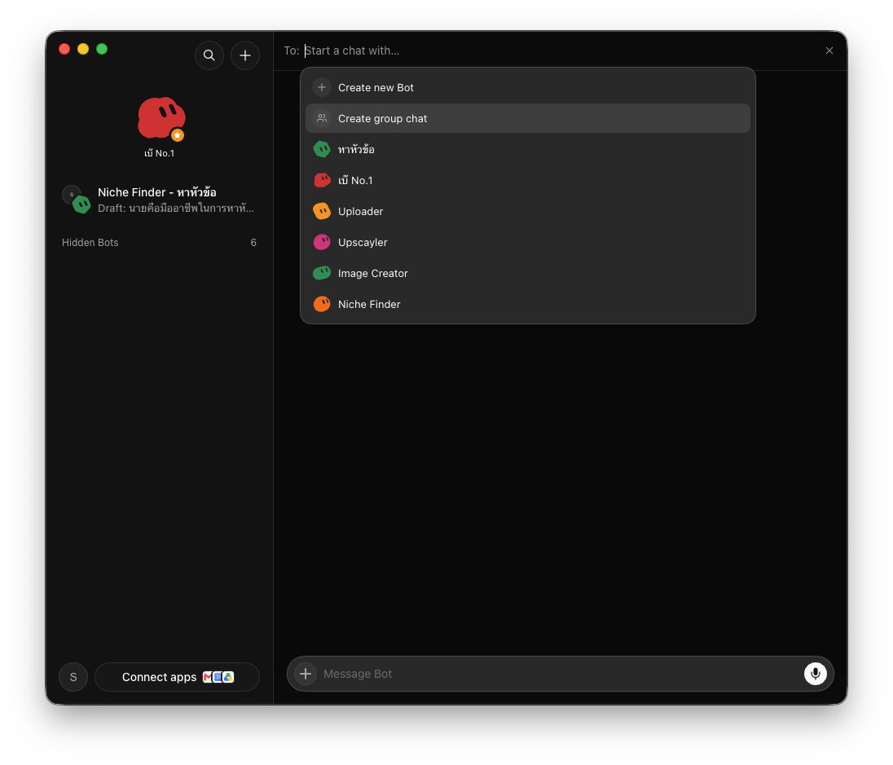893x765 pixels.
Task: Click the Hidden Bots count 6
Action: point(253,243)
